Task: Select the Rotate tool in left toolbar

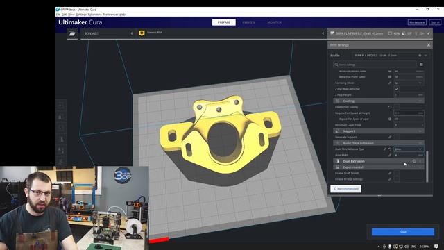Action: (x=61, y=128)
